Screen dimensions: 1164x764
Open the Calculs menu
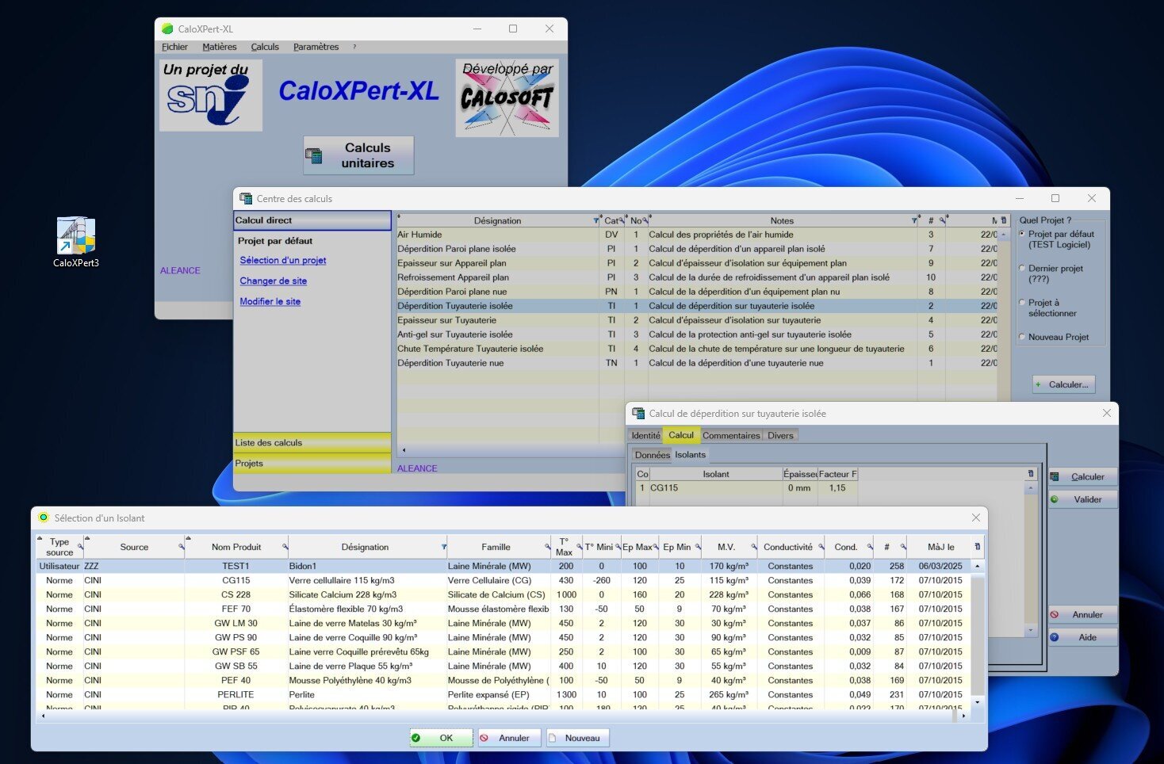265,47
